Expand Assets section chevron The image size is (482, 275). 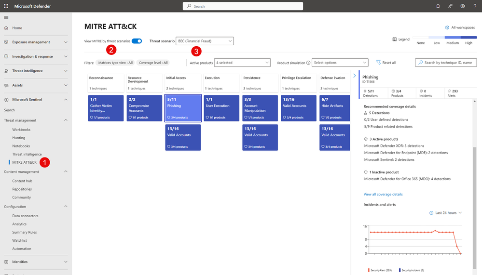[x=66, y=85]
